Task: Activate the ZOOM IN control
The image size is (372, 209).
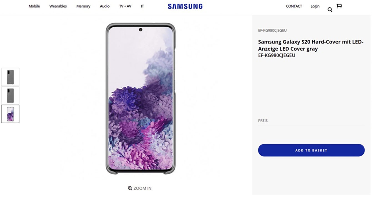Action: pos(143,188)
